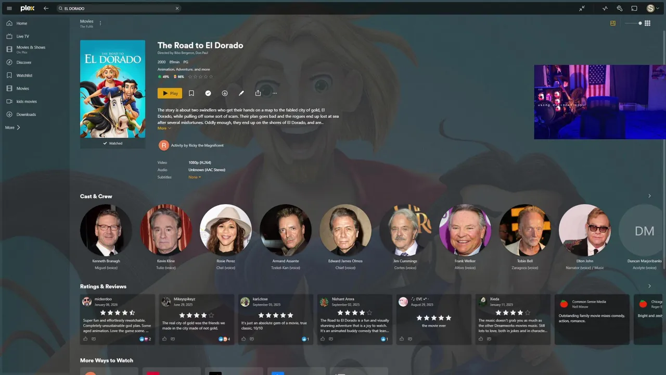The height and width of the screenshot is (375, 666).
Task: Open Duncan Marjoribanks DM cast profile
Action: coord(645,230)
